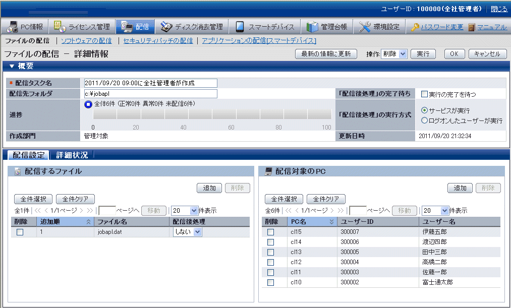This screenshot has height=308, width=511.
Task: Switch to the 詳細状況 tab
Action: coord(72,155)
